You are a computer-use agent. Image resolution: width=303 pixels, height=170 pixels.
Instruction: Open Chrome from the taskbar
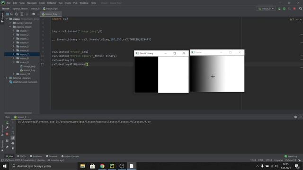(102, 166)
